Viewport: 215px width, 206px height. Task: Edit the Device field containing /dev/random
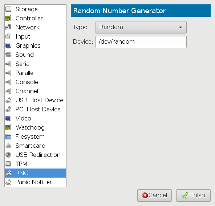141,42
